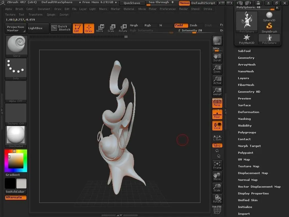The height and width of the screenshot is (217, 289).
Task: Expand the Layers section
Action: [x=243, y=78]
